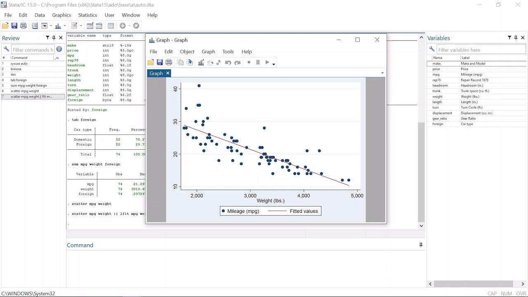528x297 pixels.
Task: Click the Play recording button in Graph toolbar
Action: [x=267, y=62]
